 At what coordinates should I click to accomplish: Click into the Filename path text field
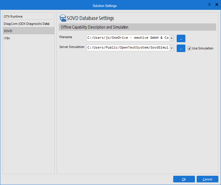(128, 38)
